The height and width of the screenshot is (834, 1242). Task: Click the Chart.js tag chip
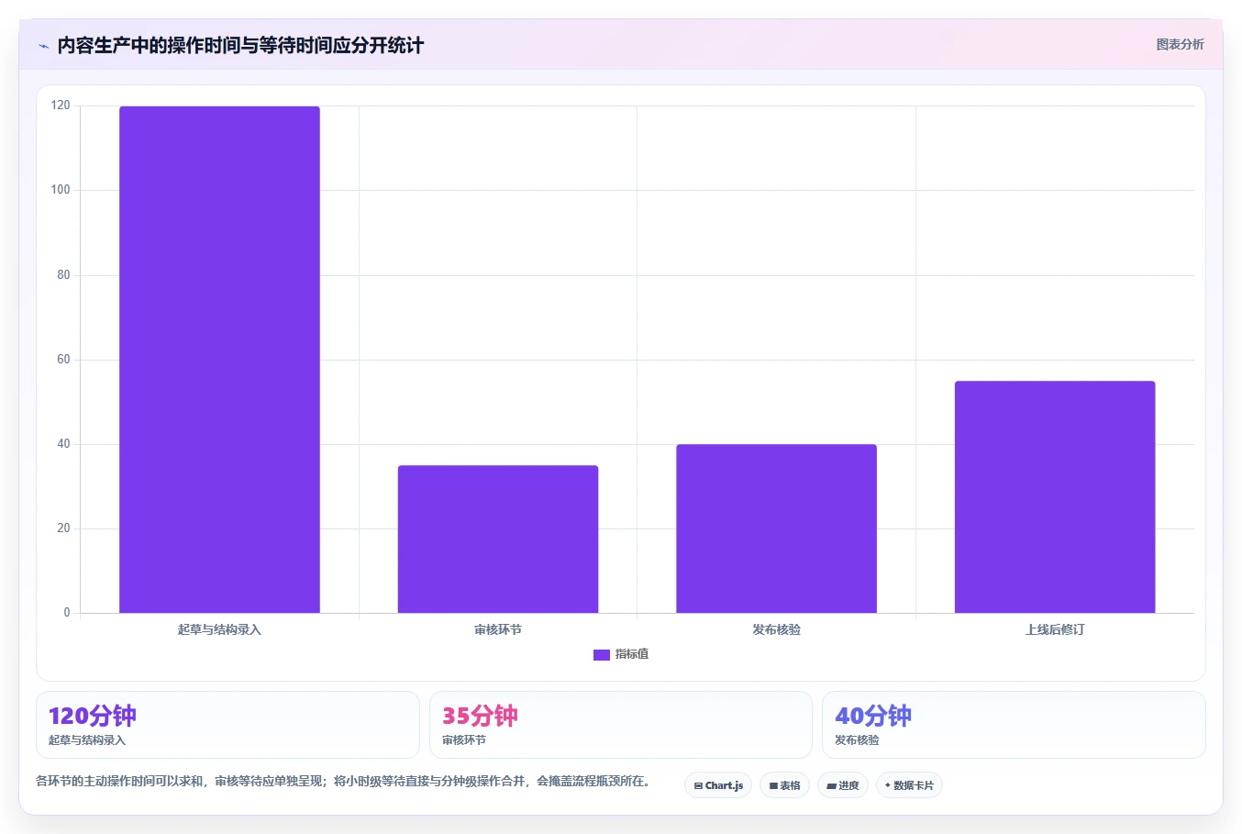pos(718,785)
